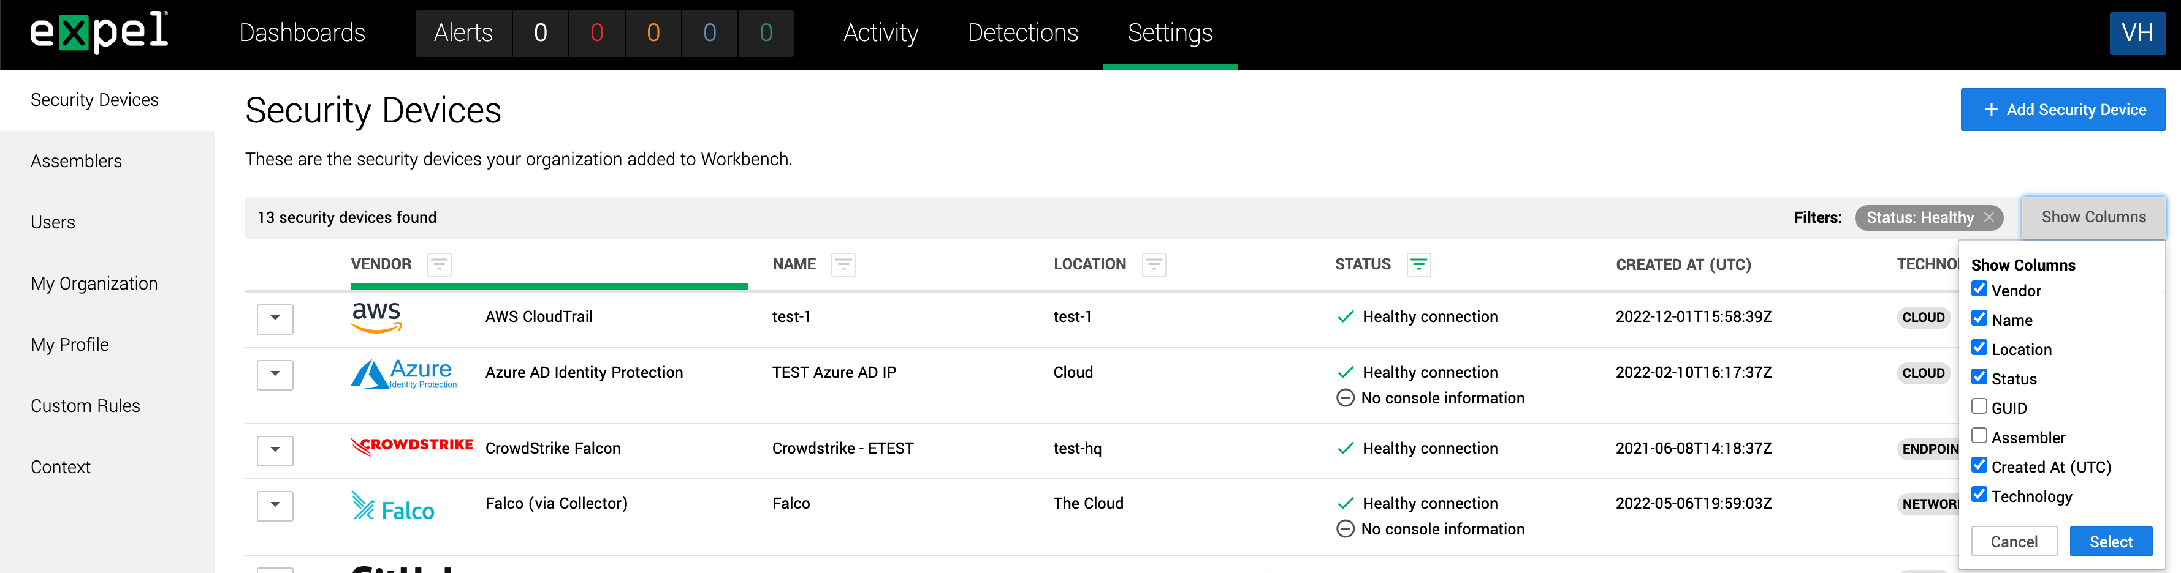This screenshot has height=573, width=2181.
Task: Click the Expel logo
Action: click(99, 32)
